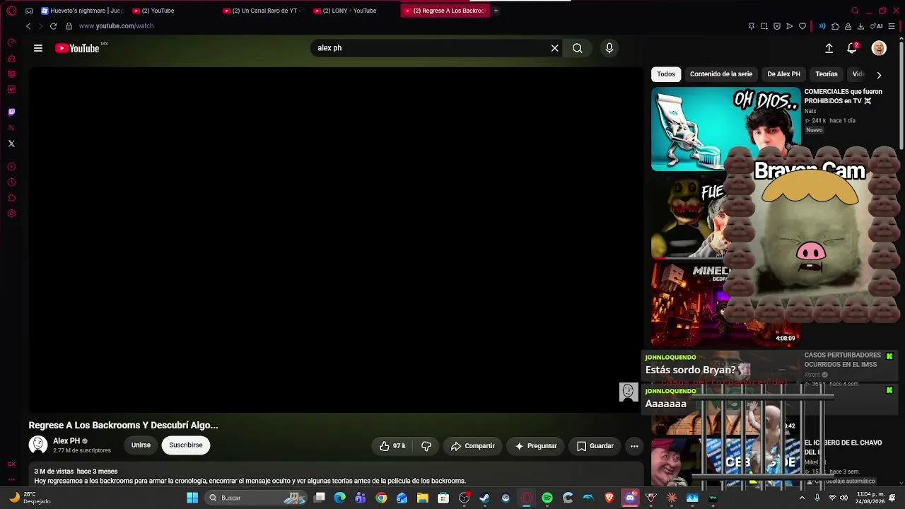The width and height of the screenshot is (905, 509).
Task: Open the browser downloads icon
Action: click(x=860, y=26)
